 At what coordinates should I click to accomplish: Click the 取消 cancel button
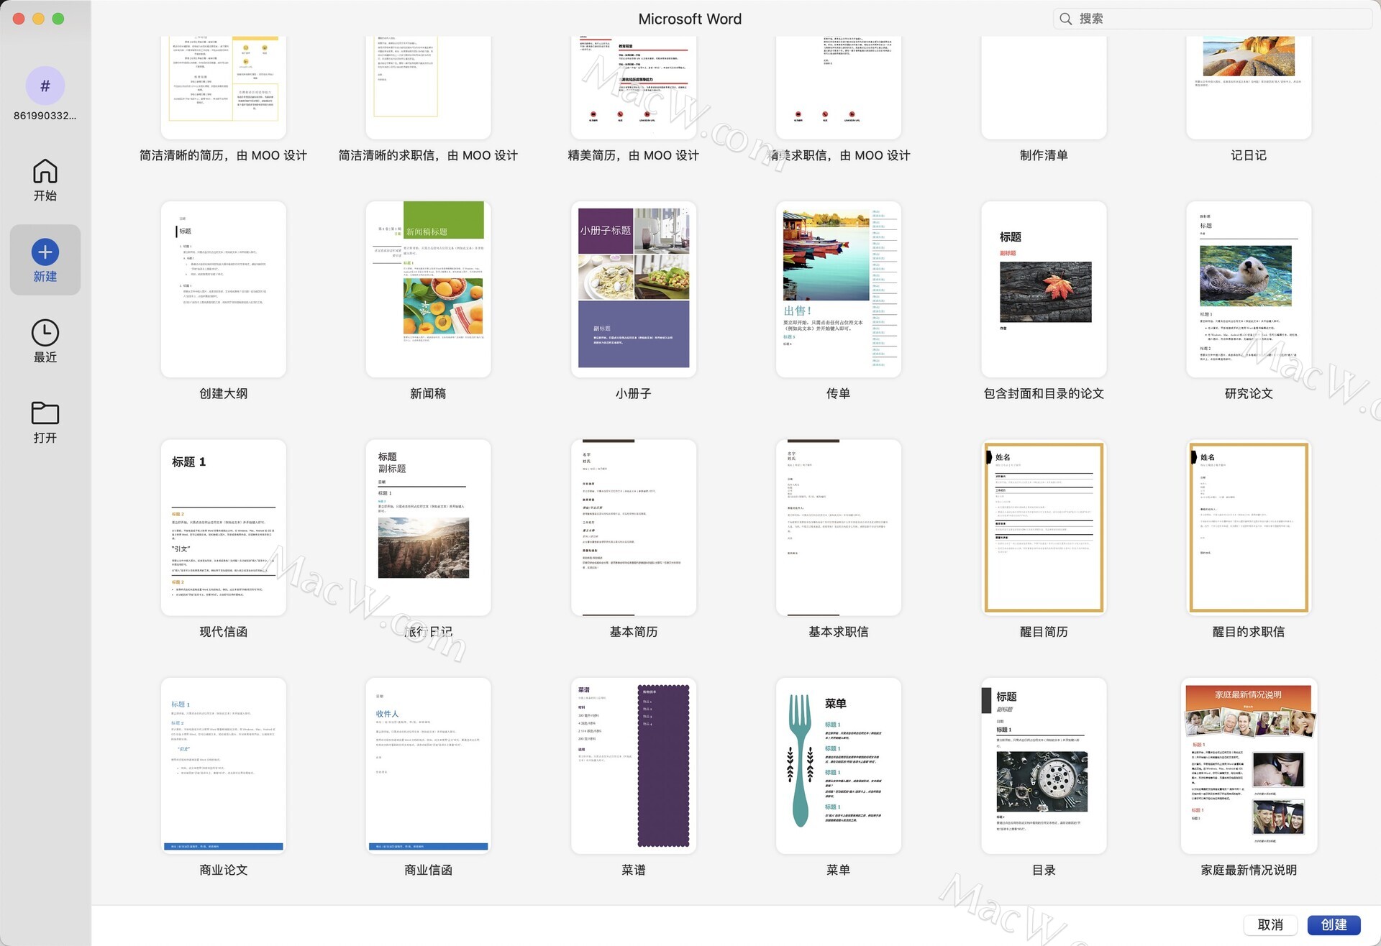(x=1270, y=924)
